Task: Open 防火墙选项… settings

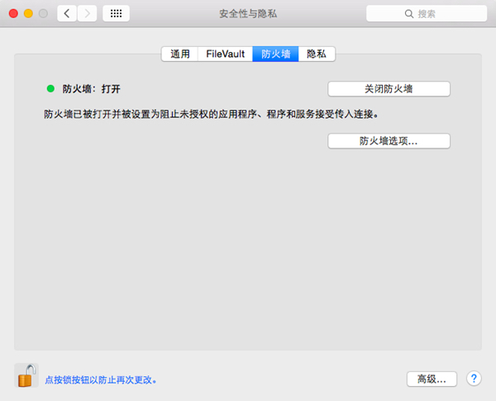Action: [x=389, y=141]
